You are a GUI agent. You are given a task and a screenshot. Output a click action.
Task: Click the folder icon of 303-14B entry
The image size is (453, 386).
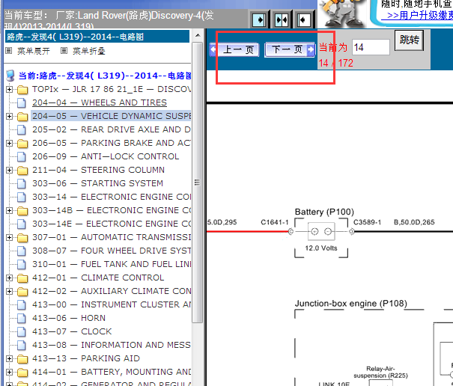tap(22, 211)
